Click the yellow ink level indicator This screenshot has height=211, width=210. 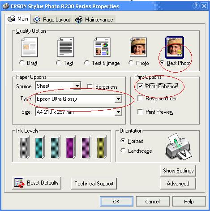coord(102,147)
